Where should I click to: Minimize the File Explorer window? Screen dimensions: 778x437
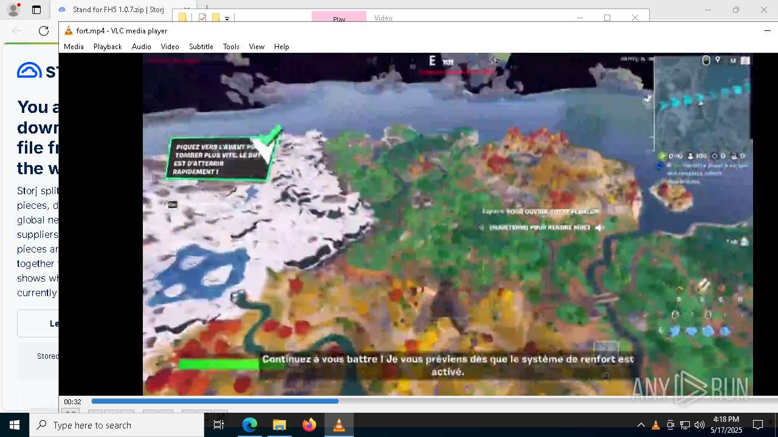pos(579,18)
